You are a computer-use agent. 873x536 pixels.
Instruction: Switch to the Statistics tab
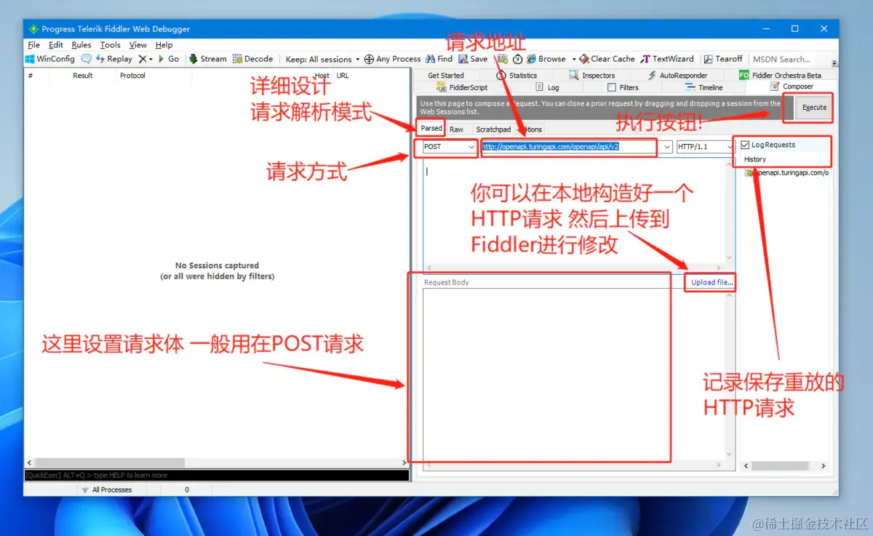click(x=517, y=75)
